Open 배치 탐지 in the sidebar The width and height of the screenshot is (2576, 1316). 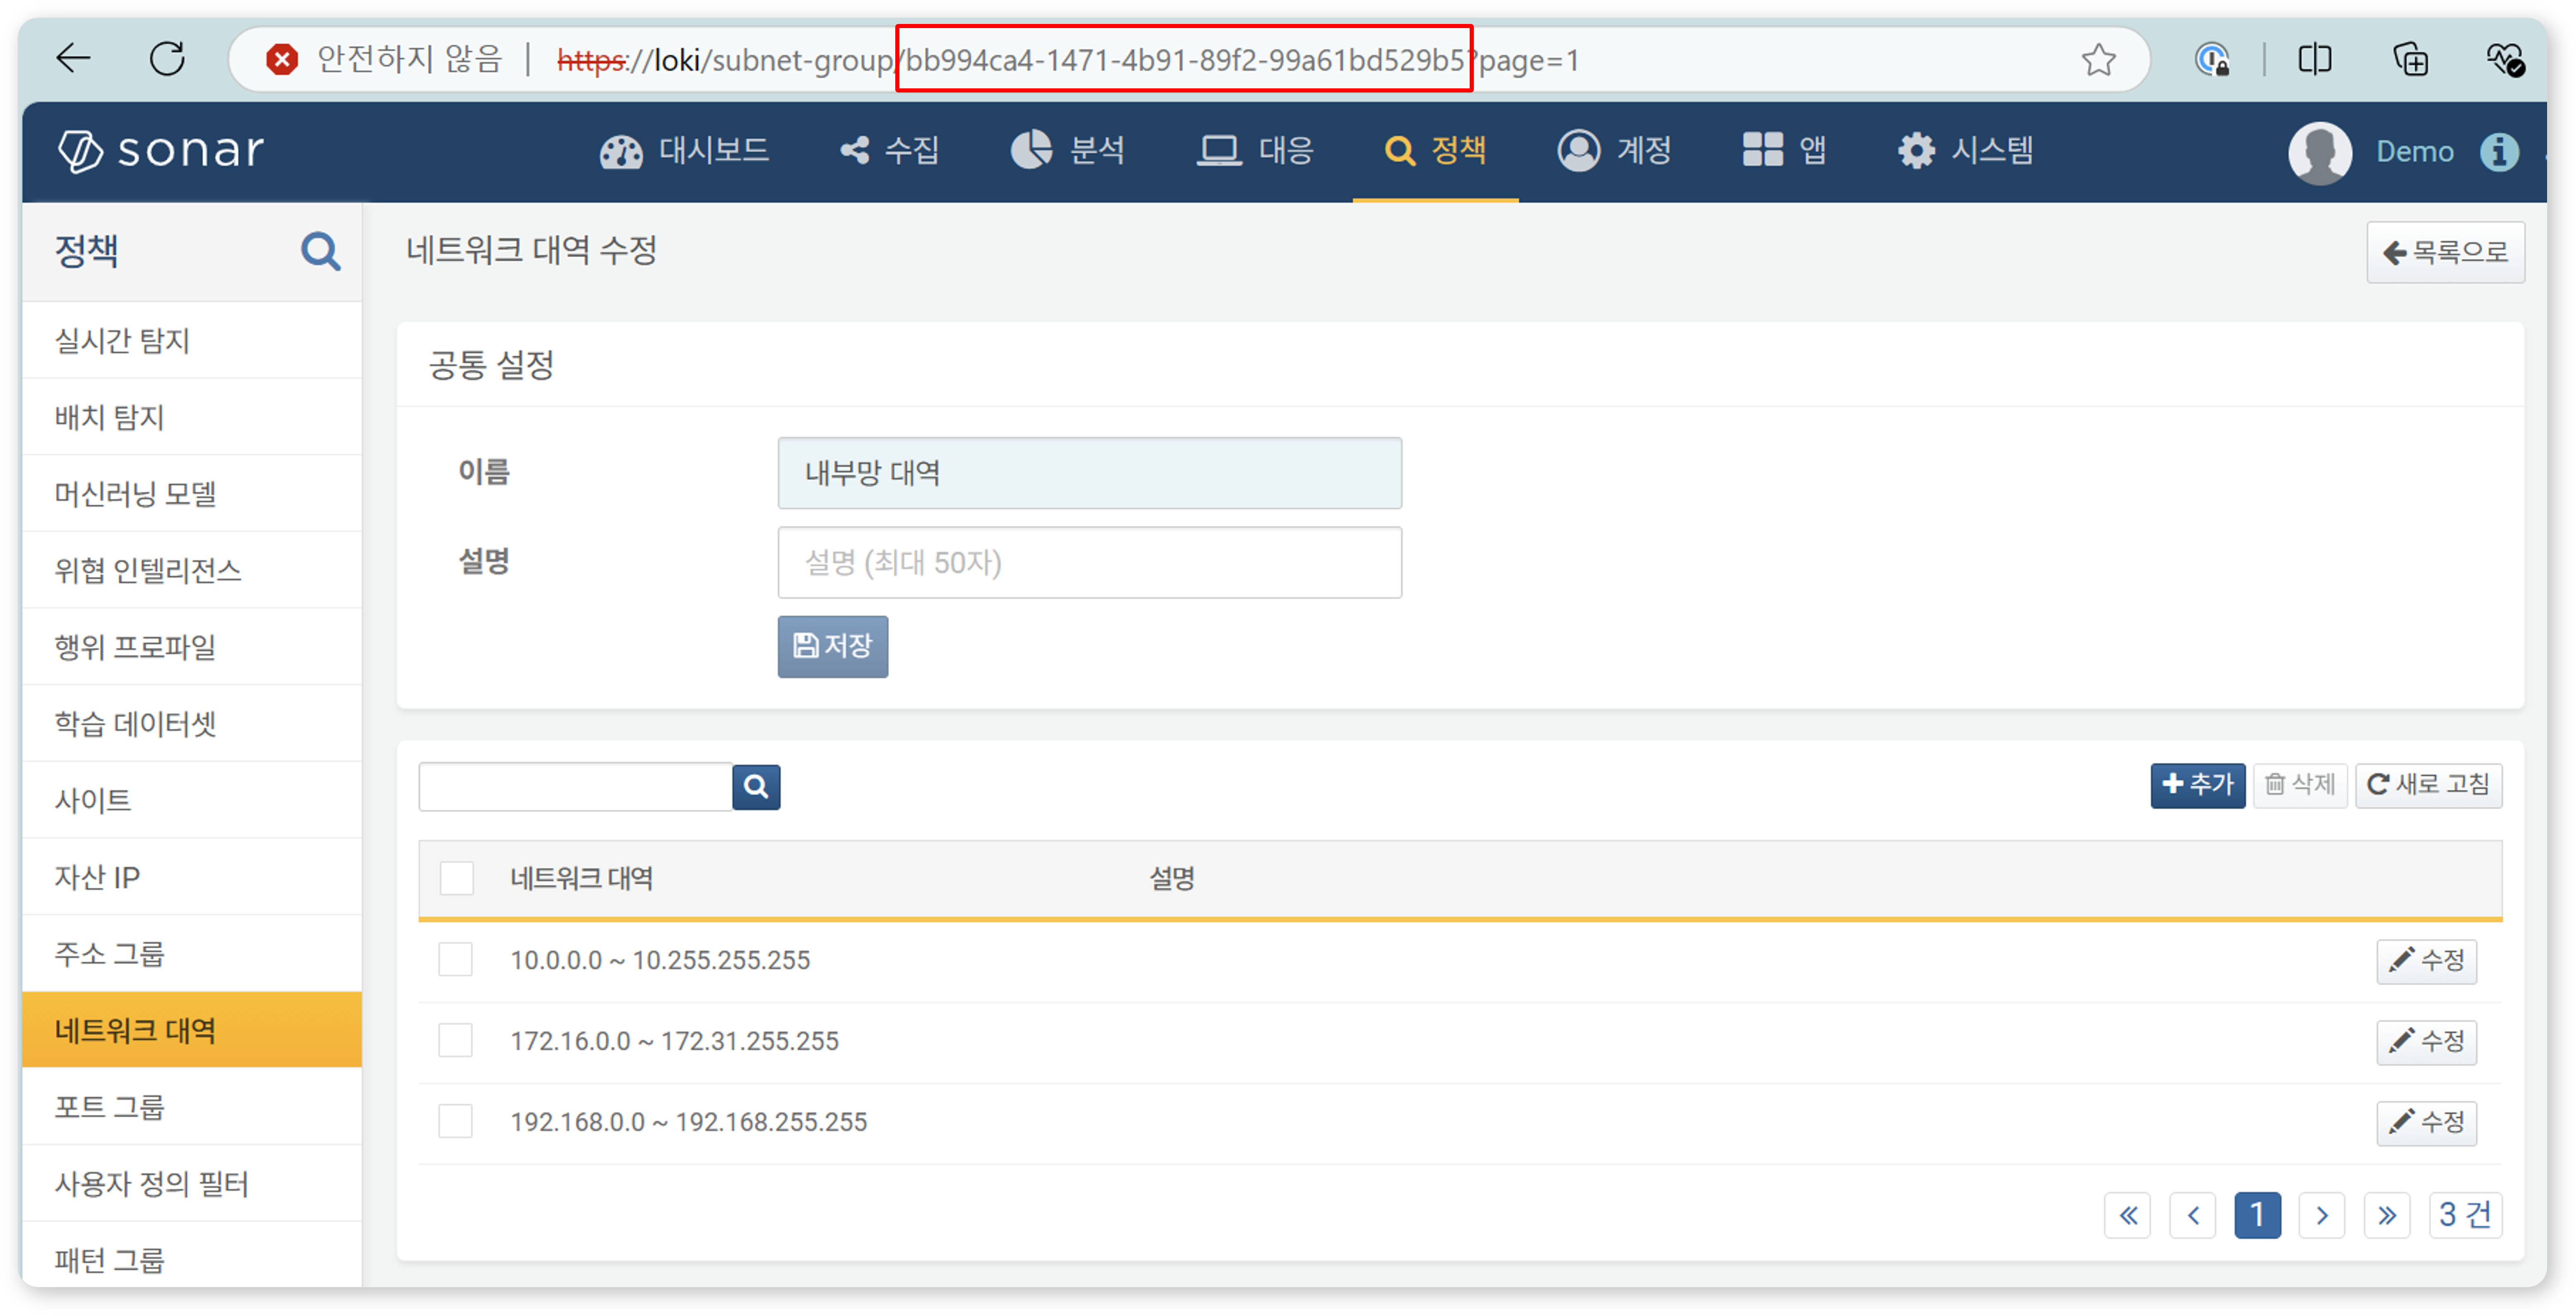pos(191,417)
